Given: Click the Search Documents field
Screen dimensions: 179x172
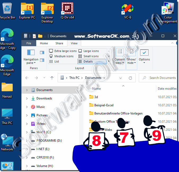Looking at the screenshot, I should pyautogui.click(x=158, y=78).
